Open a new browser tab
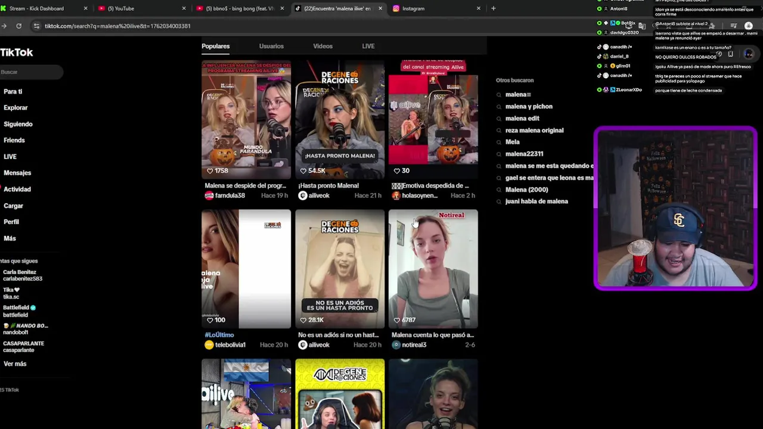The width and height of the screenshot is (763, 429). pyautogui.click(x=493, y=8)
